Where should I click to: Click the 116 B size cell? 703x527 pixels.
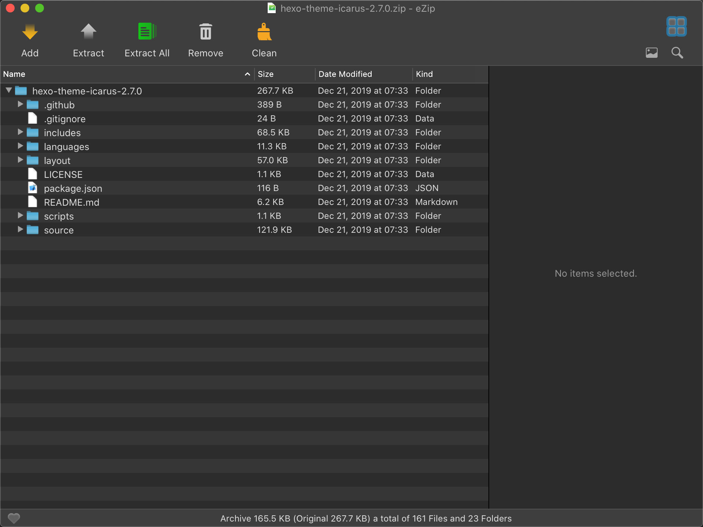268,188
